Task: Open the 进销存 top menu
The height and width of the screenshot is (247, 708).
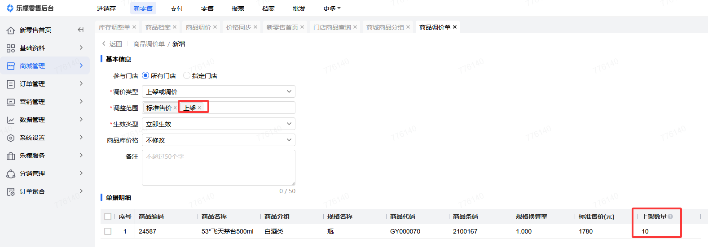Action: [106, 9]
